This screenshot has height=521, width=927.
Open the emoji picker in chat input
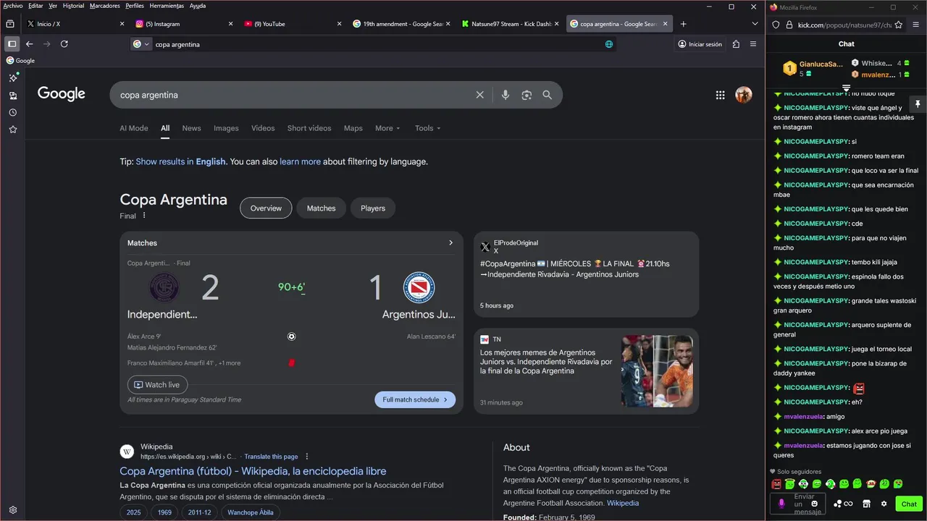815,504
